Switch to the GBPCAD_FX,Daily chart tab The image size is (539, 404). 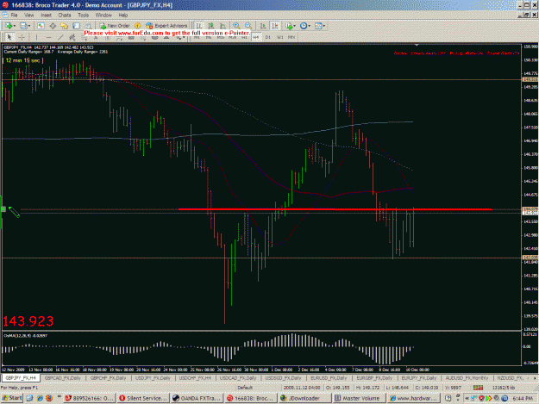click(63, 378)
